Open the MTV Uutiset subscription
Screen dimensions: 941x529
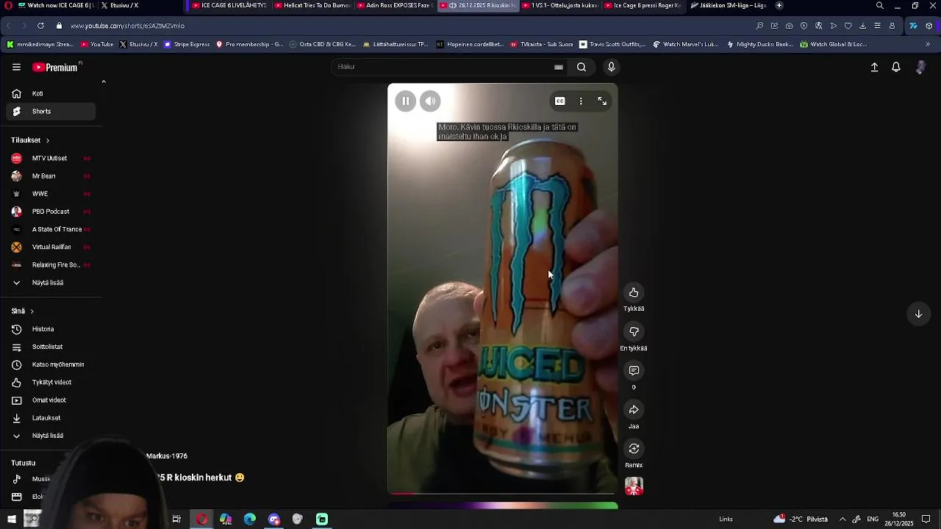coord(51,158)
